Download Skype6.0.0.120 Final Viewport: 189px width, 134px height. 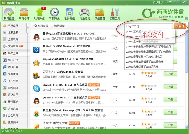pyautogui.click(x=170, y=87)
